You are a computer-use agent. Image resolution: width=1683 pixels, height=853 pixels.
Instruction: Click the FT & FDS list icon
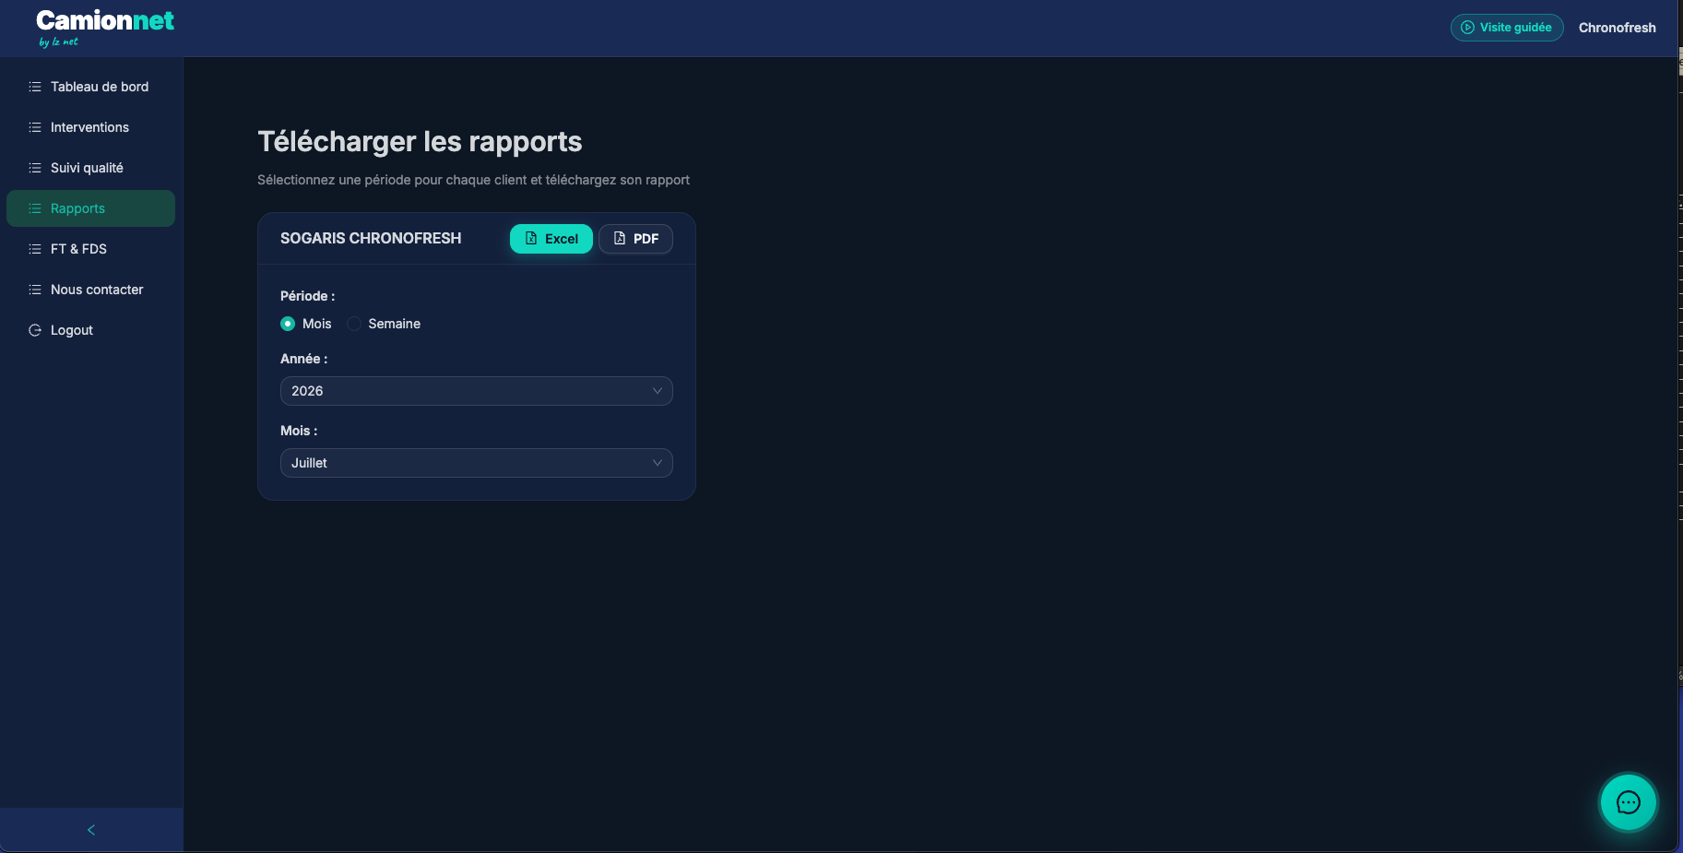pyautogui.click(x=35, y=249)
